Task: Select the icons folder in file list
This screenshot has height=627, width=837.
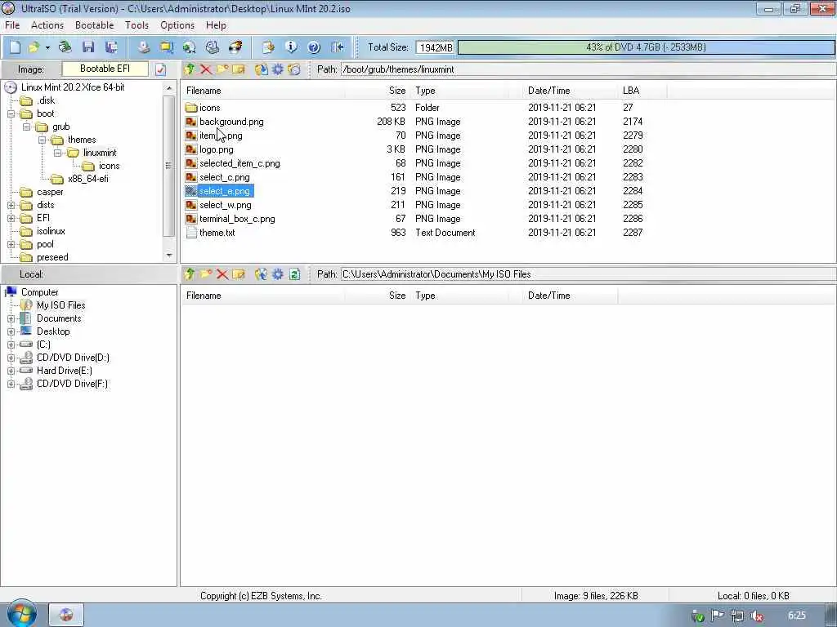Action: [209, 108]
